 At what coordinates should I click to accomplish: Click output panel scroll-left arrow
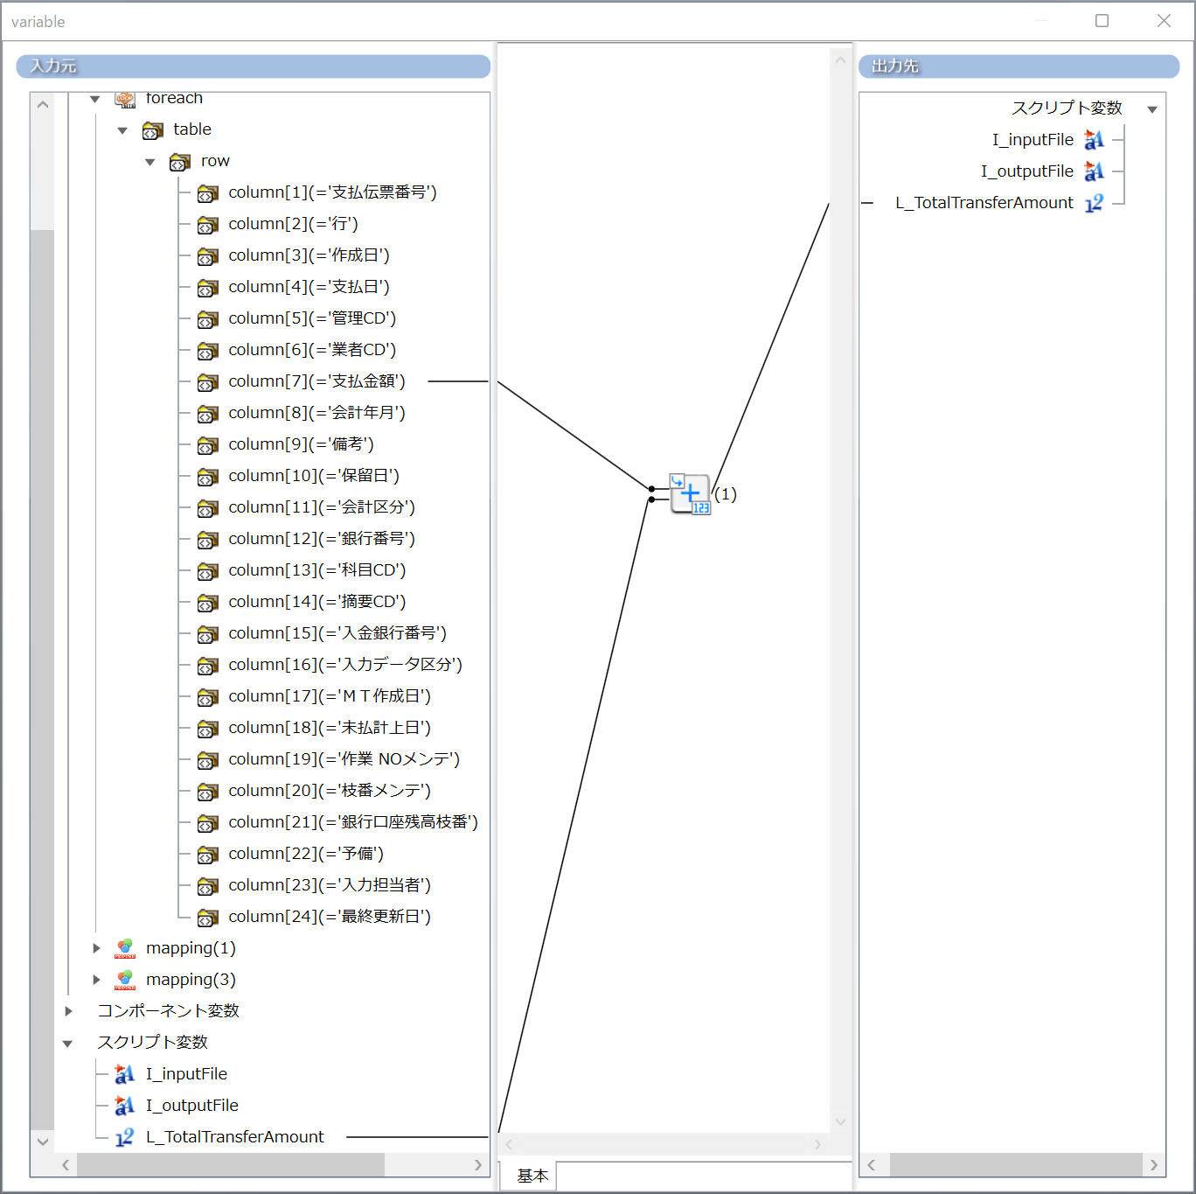click(x=871, y=1165)
